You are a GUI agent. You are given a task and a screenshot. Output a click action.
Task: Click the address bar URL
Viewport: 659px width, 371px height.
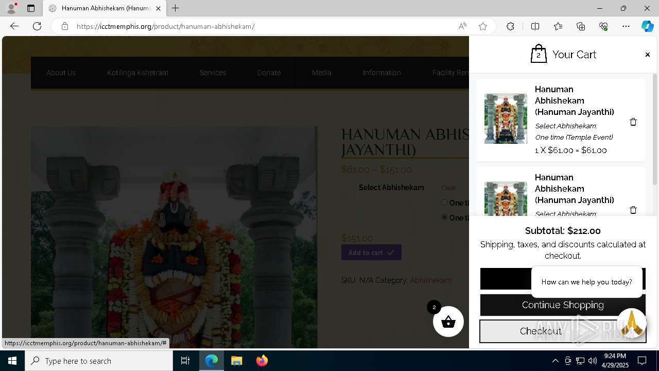click(x=165, y=26)
